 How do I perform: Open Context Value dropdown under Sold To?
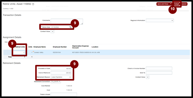tap(147, 77)
